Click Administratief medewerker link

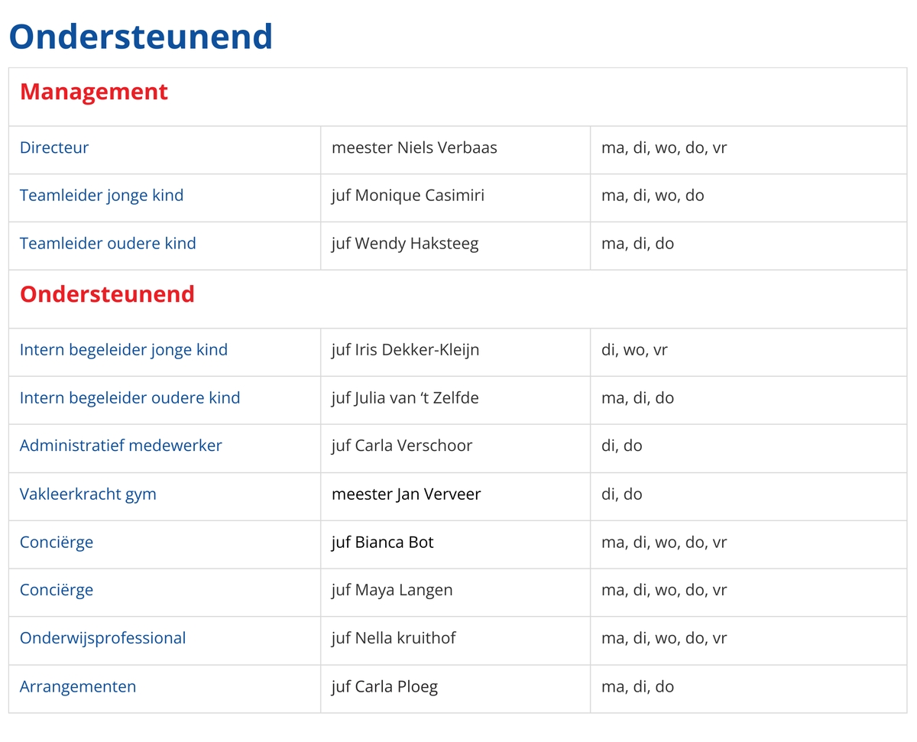point(121,446)
